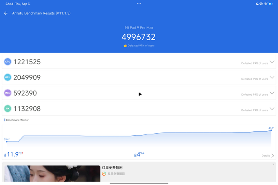Expand the UX score details chevron
Image resolution: width=278 pixels, height=185 pixels.
(272, 108)
